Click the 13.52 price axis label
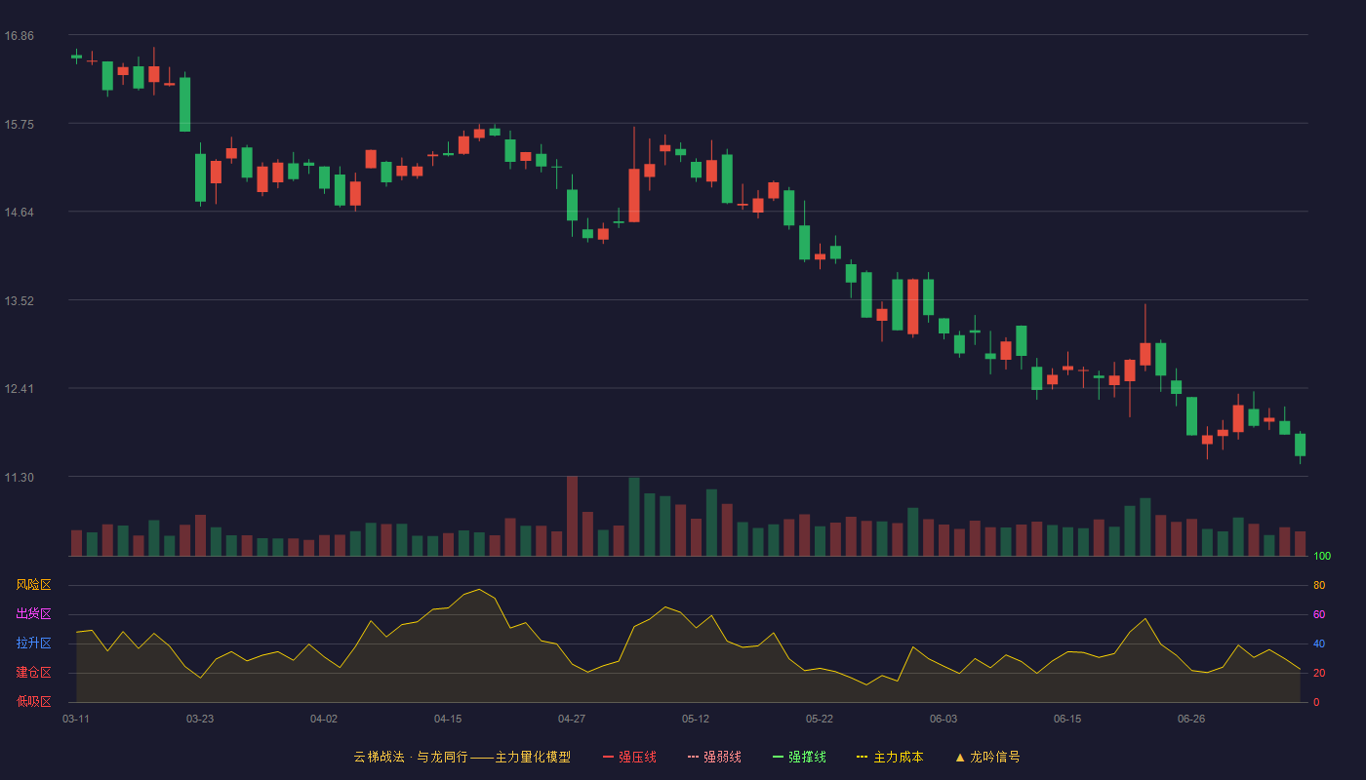This screenshot has height=780, width=1366. click(19, 301)
